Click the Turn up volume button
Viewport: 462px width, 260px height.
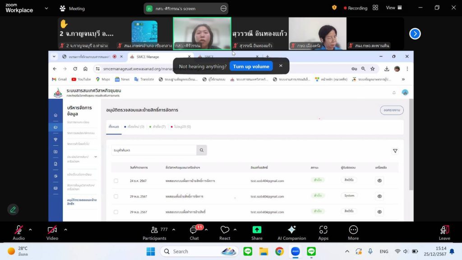(251, 66)
